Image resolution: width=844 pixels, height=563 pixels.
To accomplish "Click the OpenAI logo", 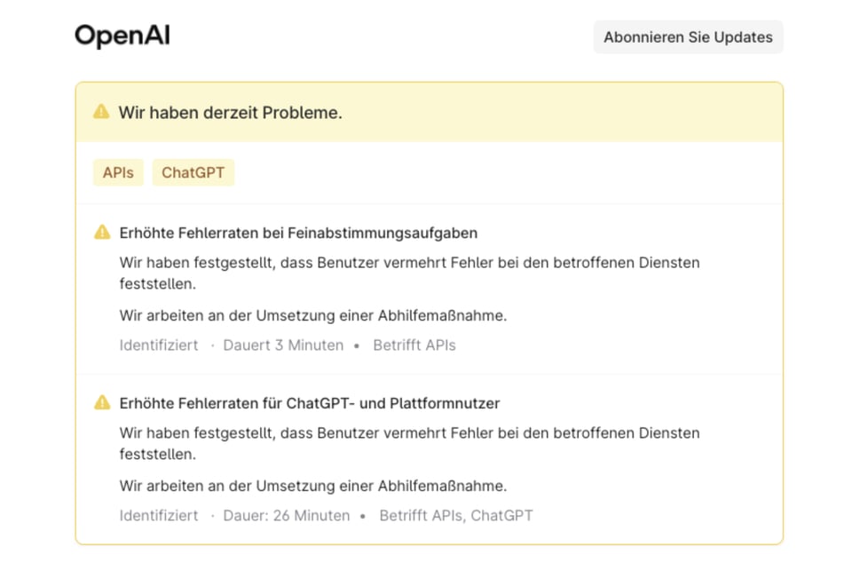I will 121,36.
